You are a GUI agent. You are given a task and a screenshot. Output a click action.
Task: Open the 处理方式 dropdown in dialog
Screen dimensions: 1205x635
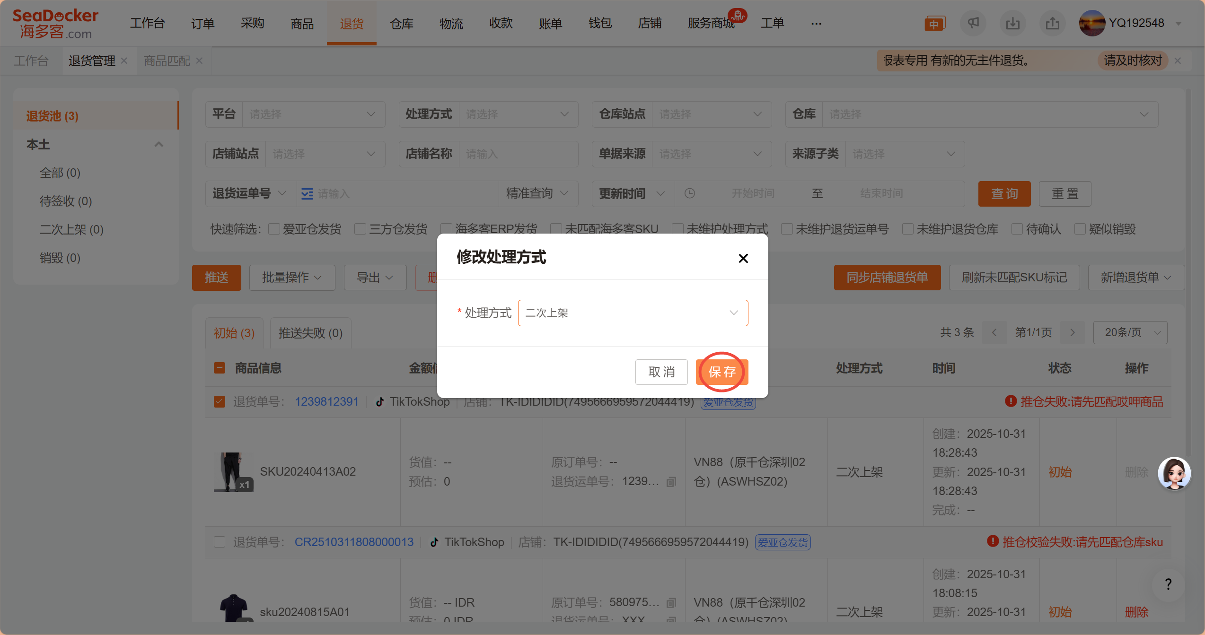633,313
